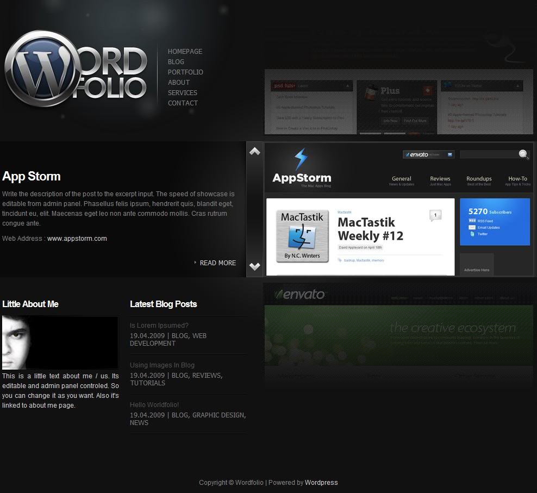Click the Wordfolio logo
The image size is (537, 493).
pyautogui.click(x=76, y=69)
